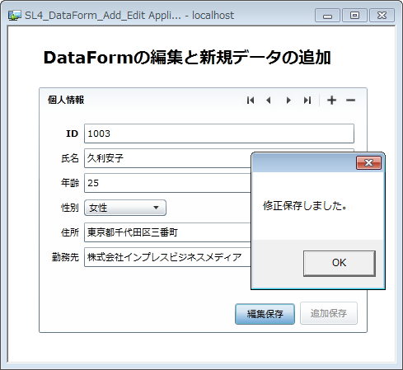Open the 性別 dropdown showing 女性
The height and width of the screenshot is (370, 403).
125,208
